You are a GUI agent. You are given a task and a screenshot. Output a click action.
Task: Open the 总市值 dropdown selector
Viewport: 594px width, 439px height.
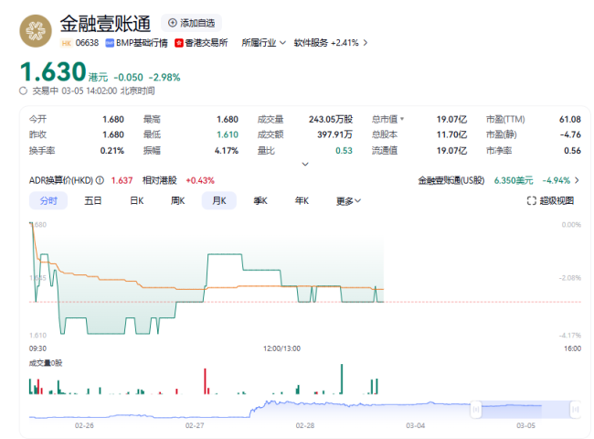click(x=387, y=120)
